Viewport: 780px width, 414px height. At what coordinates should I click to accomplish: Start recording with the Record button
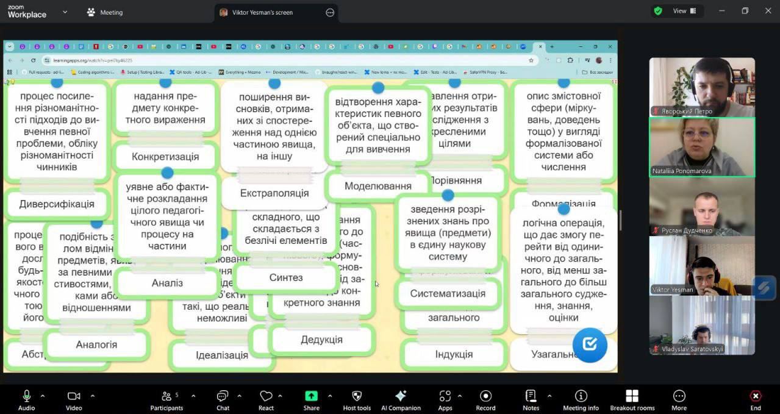coord(485,400)
